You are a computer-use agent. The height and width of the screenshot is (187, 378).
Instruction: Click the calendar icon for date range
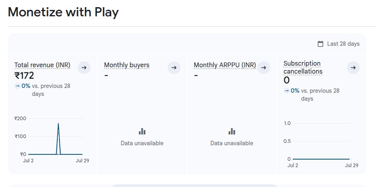[x=320, y=44]
